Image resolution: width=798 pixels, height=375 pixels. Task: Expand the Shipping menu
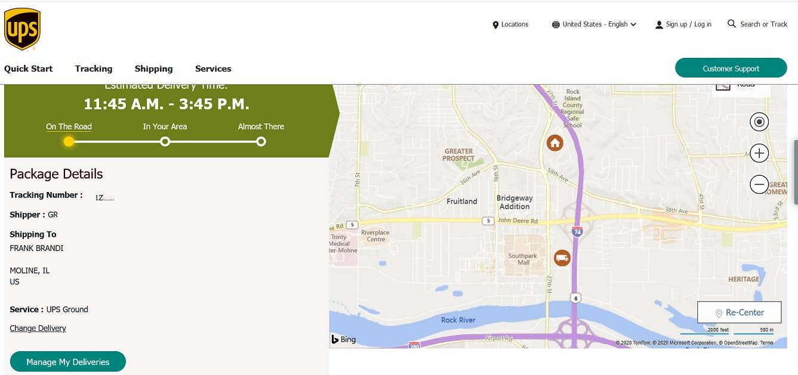[x=153, y=69]
